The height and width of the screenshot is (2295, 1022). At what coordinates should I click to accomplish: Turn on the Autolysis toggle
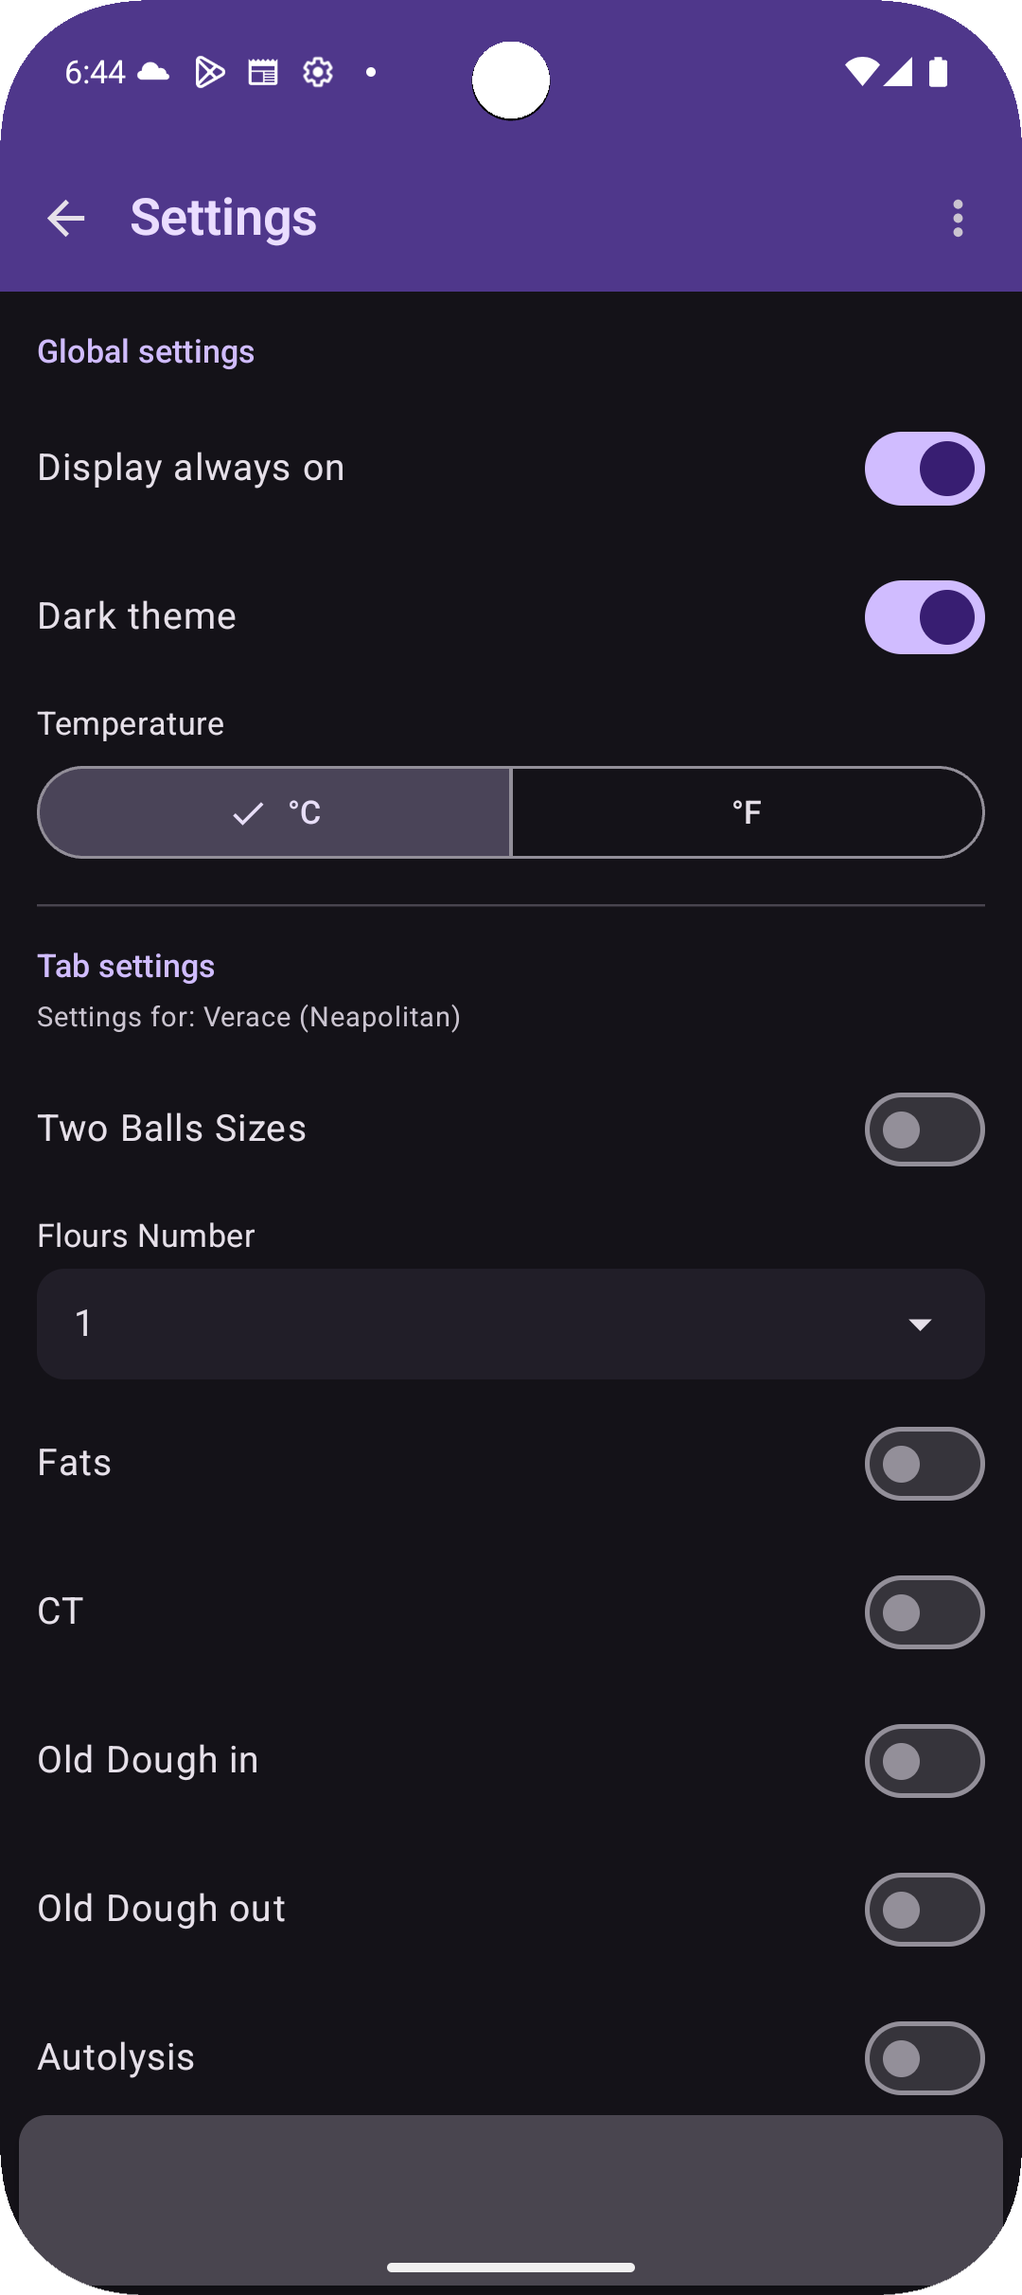pyautogui.click(x=925, y=2058)
